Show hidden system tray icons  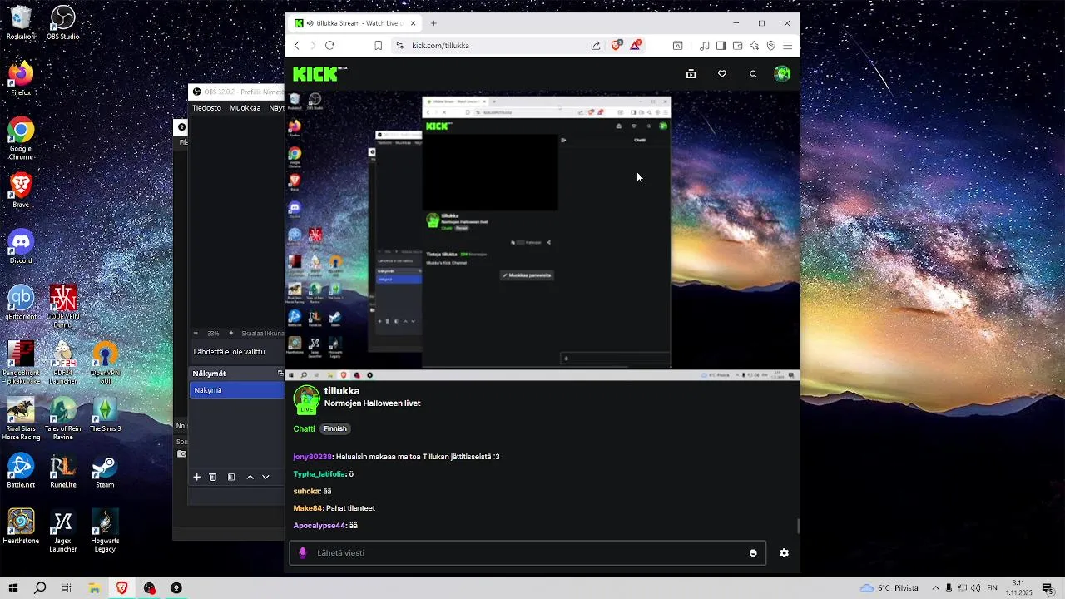tap(935, 588)
